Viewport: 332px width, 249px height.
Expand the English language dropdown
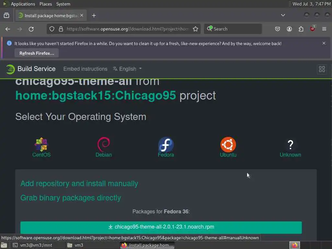pos(127,69)
